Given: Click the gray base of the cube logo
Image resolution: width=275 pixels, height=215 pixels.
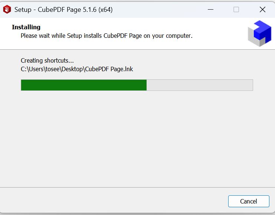Looking at the screenshot, I should click(255, 39).
